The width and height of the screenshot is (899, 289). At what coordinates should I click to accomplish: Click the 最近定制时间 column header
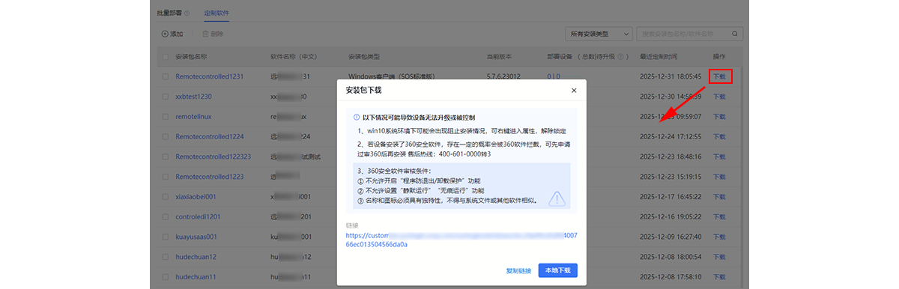pos(659,56)
